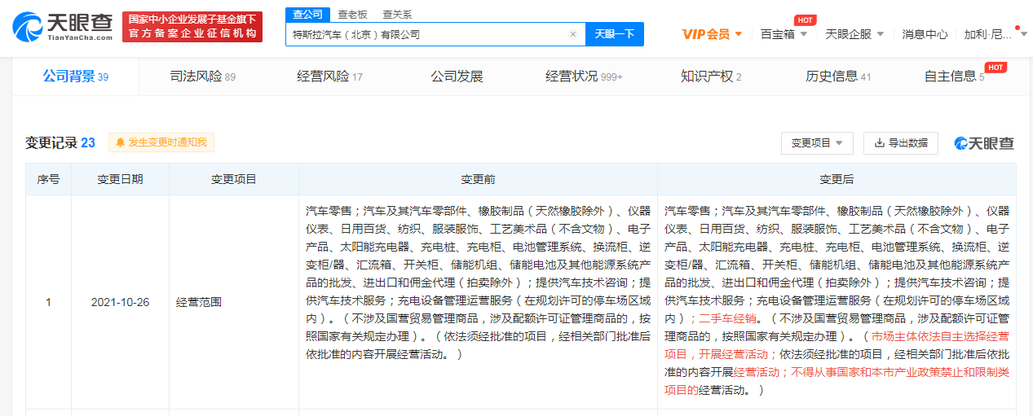Open the 天眼企服 dropdown menu
This screenshot has width=1033, height=416.
(854, 34)
